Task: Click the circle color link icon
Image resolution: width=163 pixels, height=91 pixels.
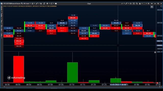Action: point(144,4)
